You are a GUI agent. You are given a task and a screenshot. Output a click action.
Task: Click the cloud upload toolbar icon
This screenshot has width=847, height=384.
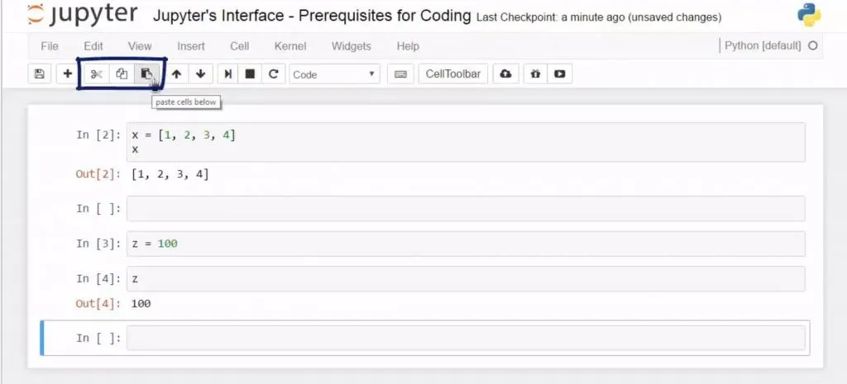[x=505, y=74]
